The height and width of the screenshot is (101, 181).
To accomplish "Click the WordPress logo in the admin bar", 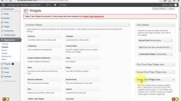I will [x=3, y=5].
